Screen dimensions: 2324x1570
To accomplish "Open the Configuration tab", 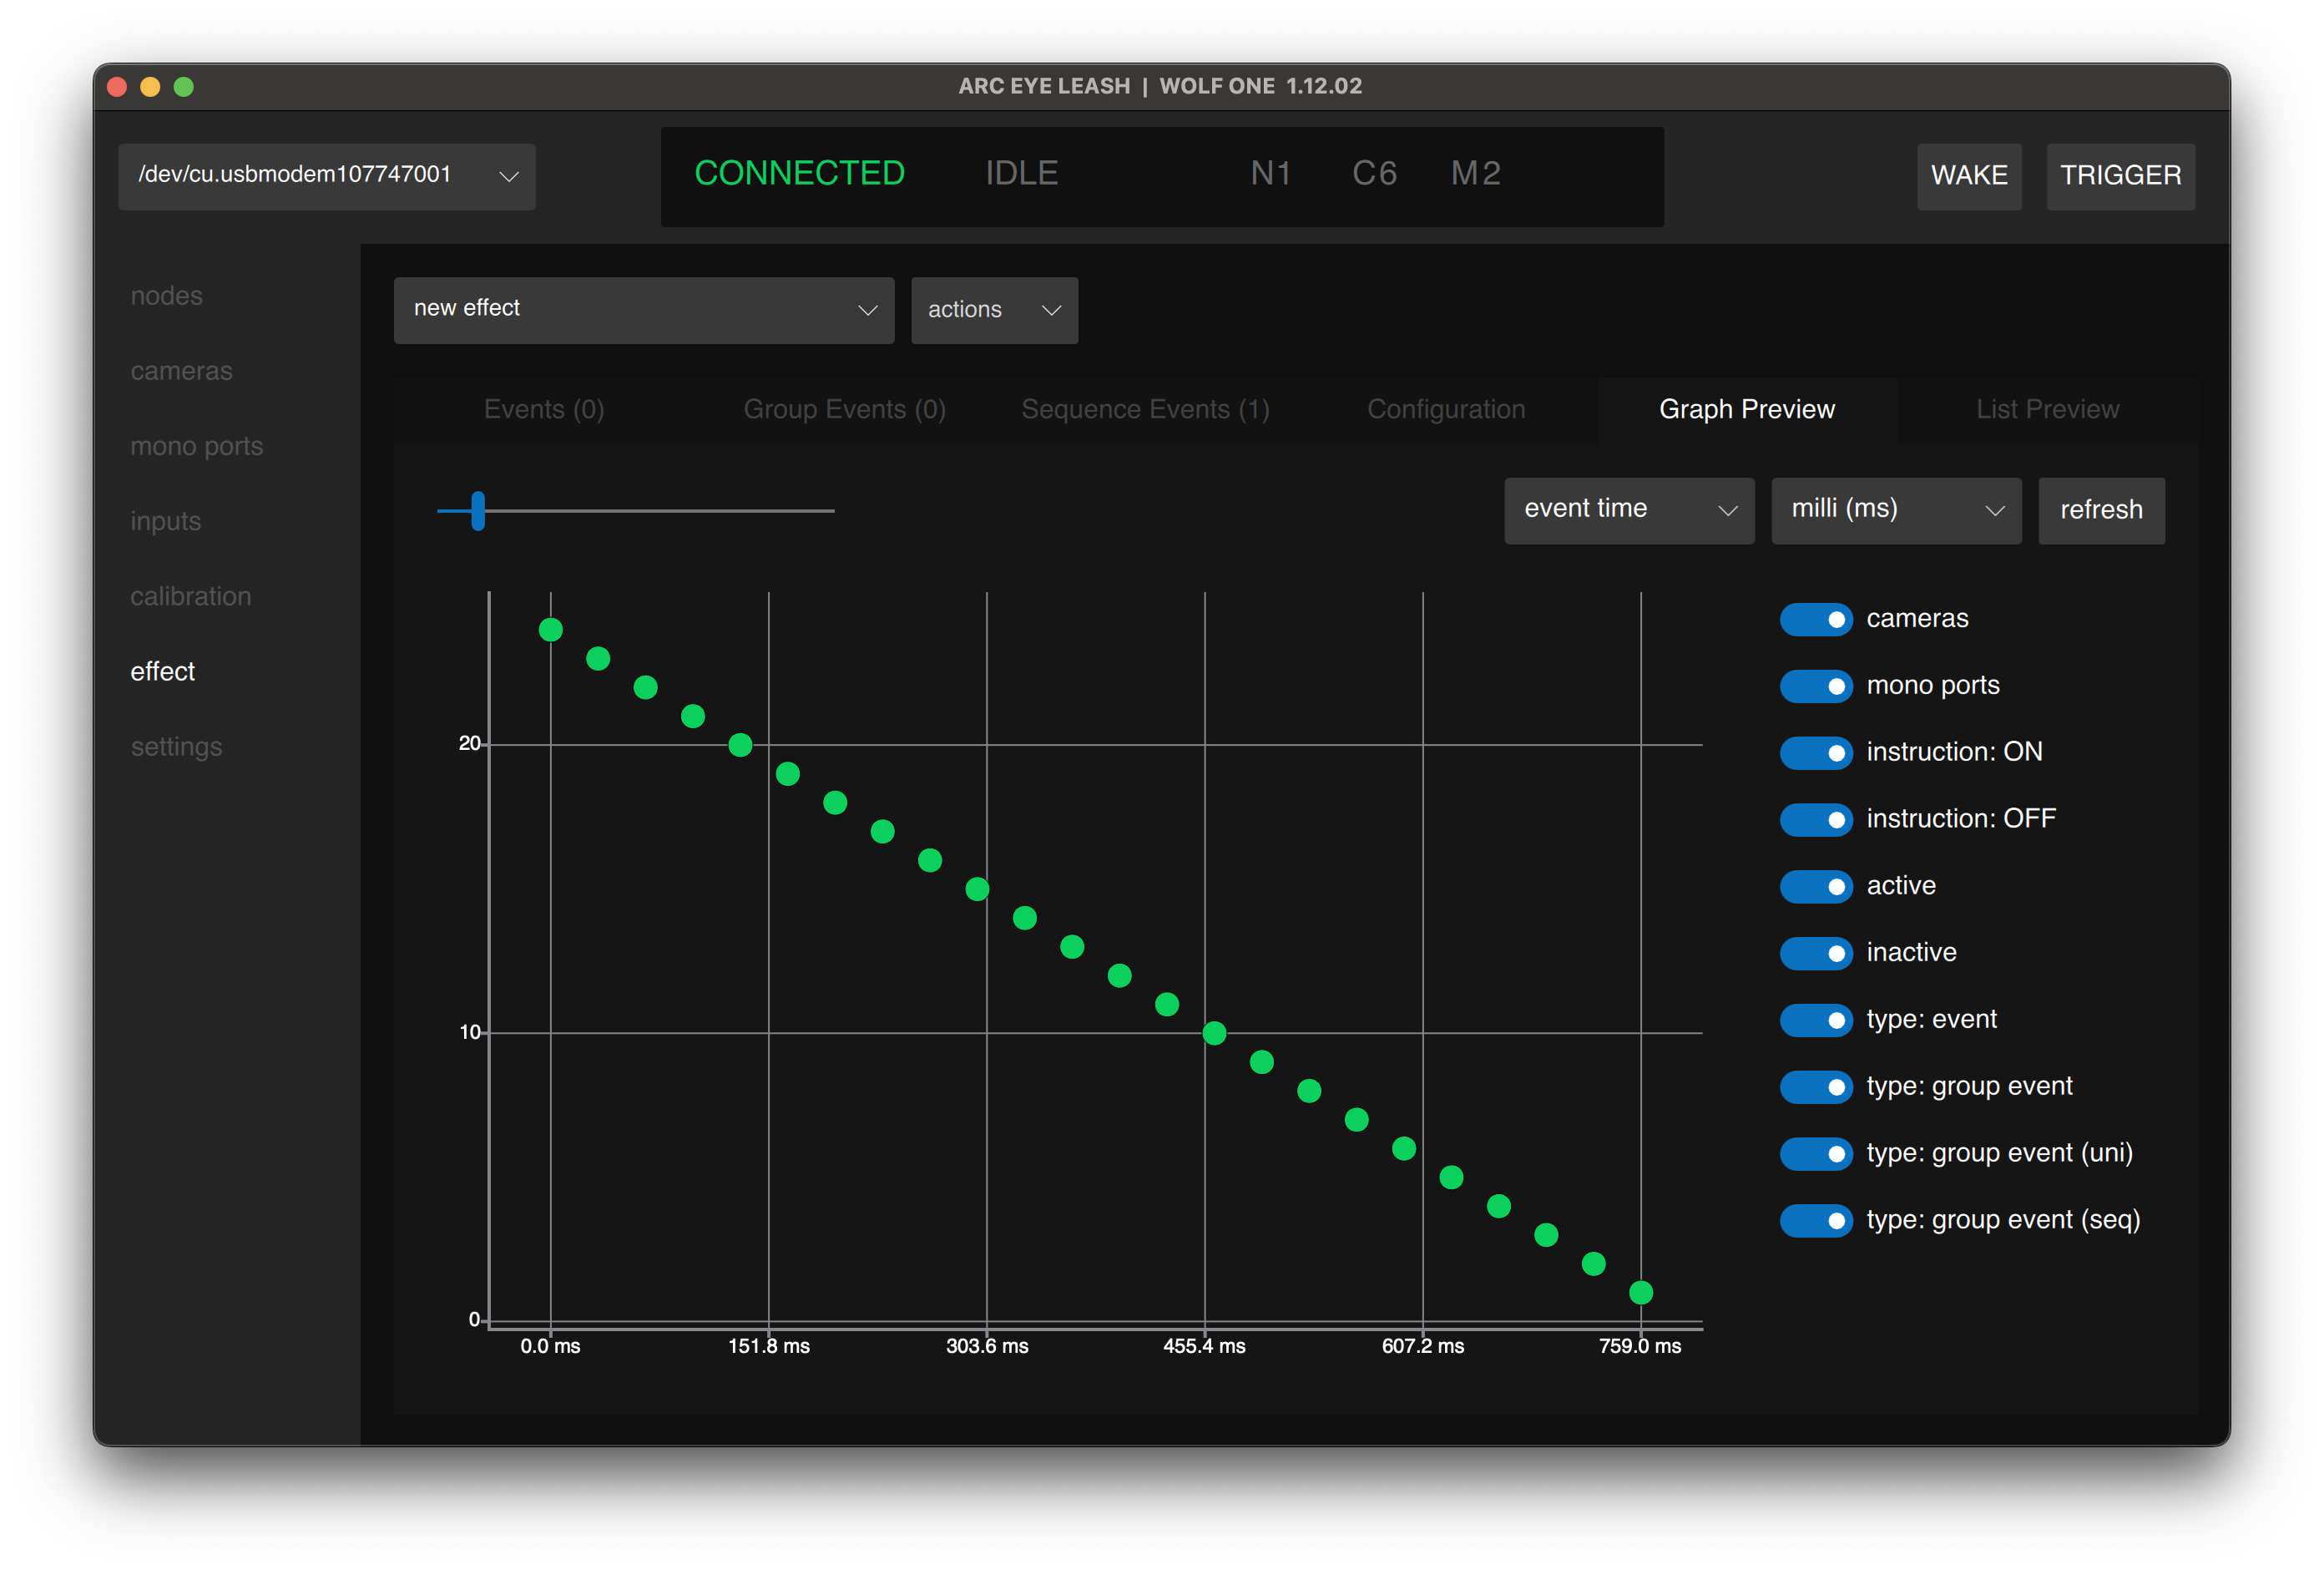I will point(1445,409).
